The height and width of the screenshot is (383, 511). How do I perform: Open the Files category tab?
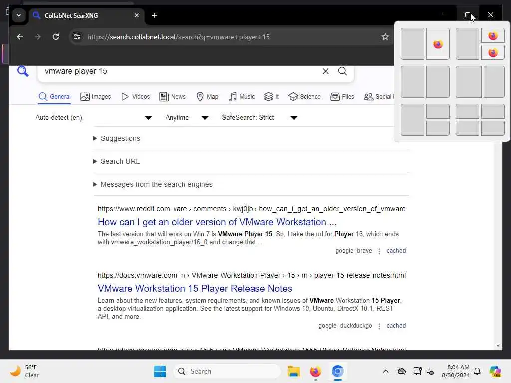click(342, 97)
